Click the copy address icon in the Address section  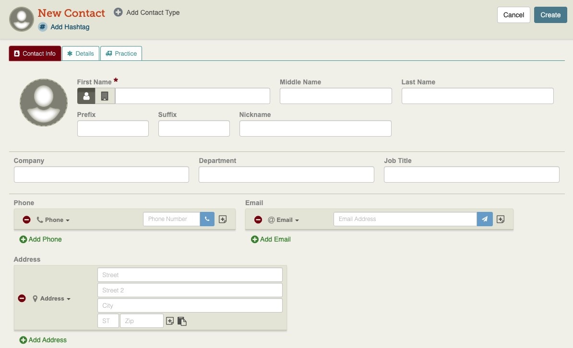pos(182,321)
